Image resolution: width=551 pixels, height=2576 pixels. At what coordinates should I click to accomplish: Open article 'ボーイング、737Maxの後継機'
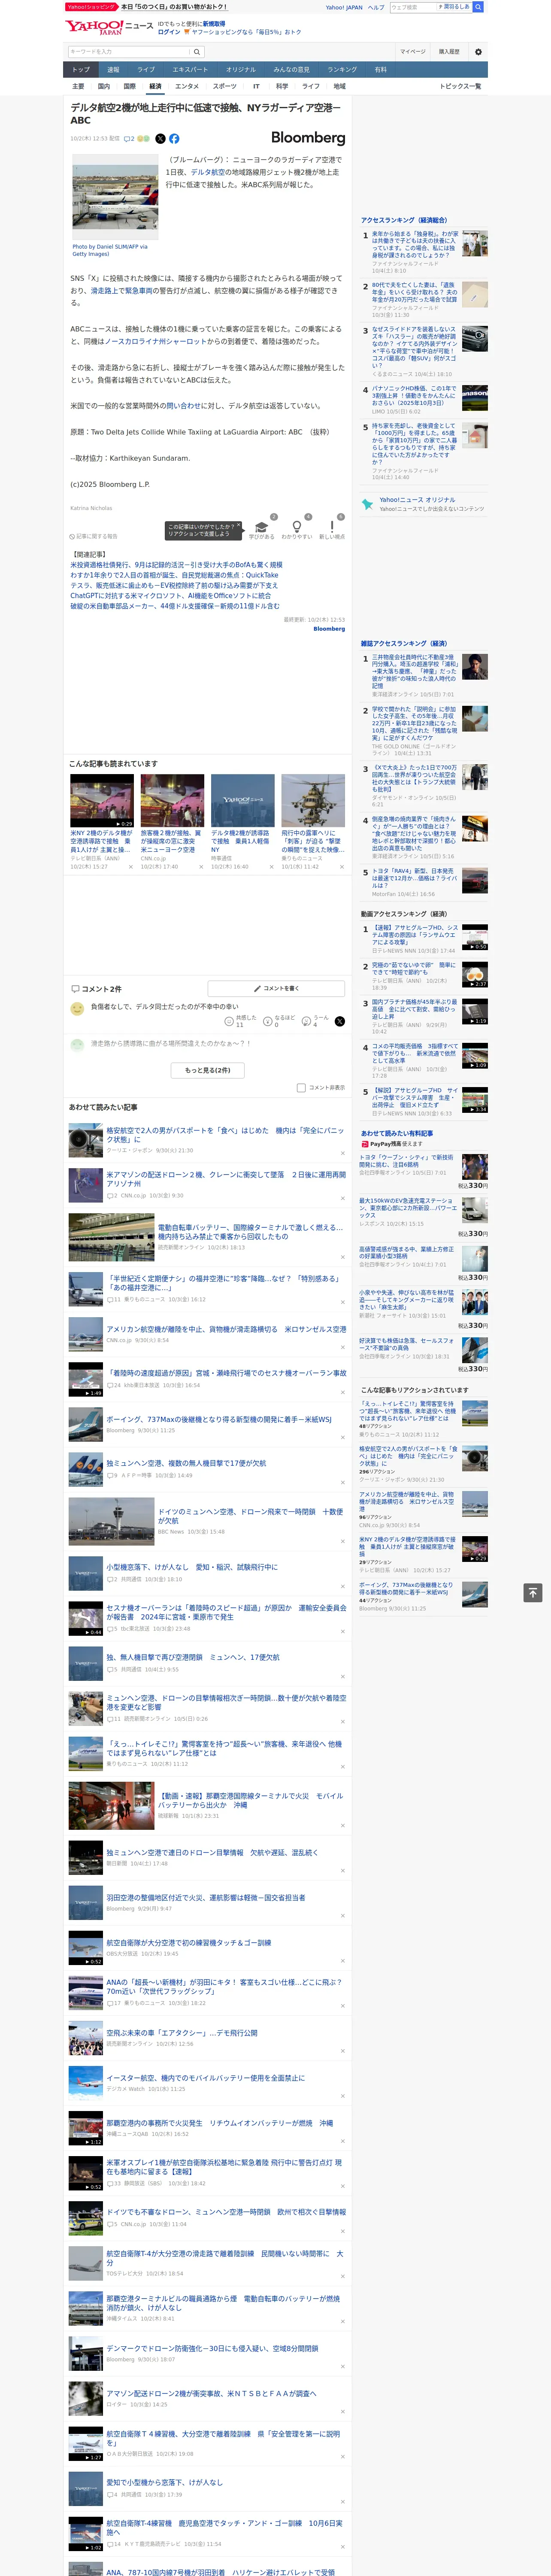point(219,1419)
